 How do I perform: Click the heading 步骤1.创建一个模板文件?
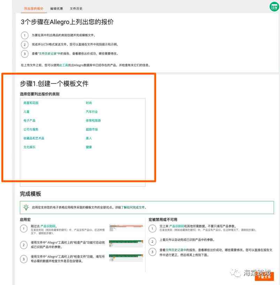coord(54,84)
